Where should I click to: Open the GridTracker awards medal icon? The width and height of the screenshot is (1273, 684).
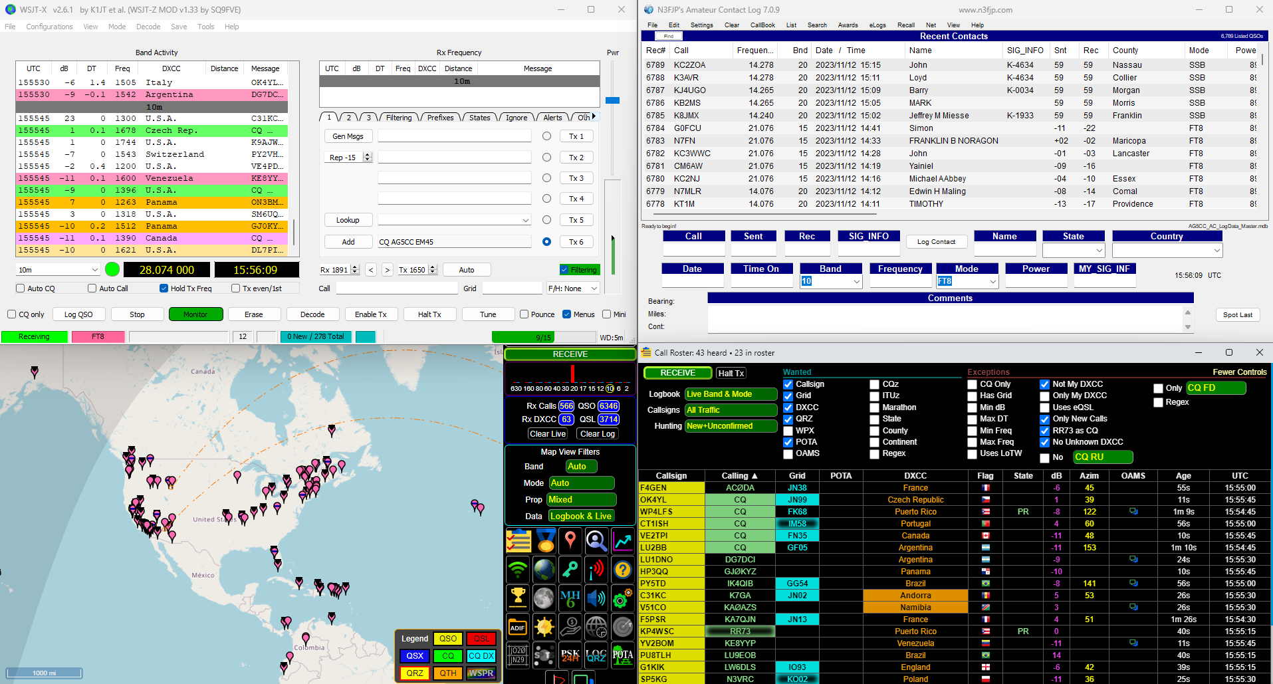545,541
